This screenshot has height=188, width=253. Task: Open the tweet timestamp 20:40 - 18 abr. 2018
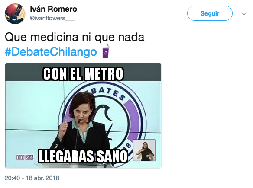tap(32, 178)
